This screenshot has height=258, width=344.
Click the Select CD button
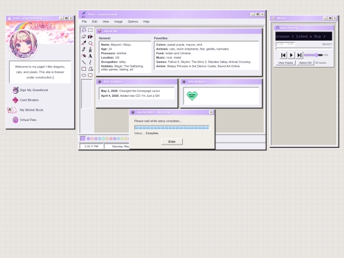click(305, 62)
